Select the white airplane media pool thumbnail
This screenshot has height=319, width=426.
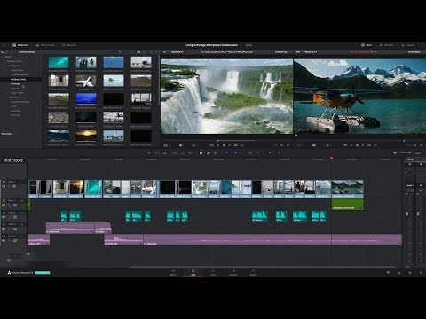[86, 81]
